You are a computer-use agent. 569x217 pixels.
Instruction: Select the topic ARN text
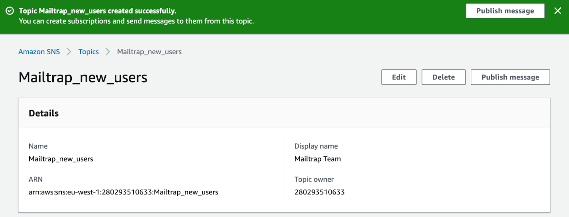pyautogui.click(x=123, y=192)
